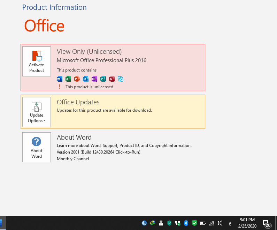Open the Bluetooth tray icon
Image resolution: width=277 pixels, height=230 pixels.
(186, 223)
